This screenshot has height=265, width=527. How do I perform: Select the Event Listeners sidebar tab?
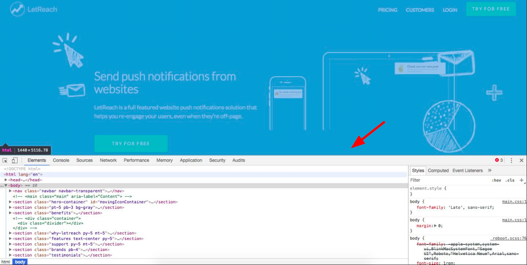pyautogui.click(x=468, y=171)
